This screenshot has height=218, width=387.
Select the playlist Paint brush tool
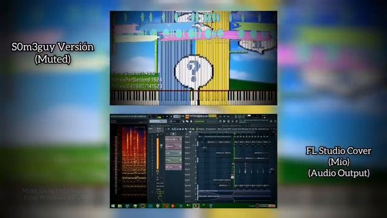coord(175,129)
